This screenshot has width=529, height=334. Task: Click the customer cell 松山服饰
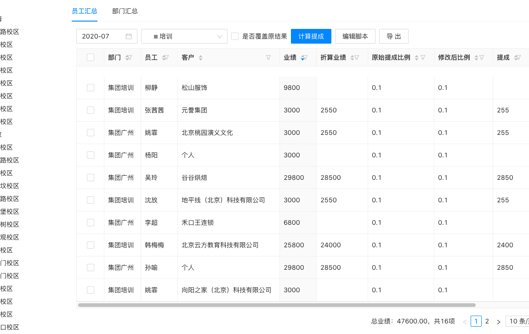pos(194,88)
